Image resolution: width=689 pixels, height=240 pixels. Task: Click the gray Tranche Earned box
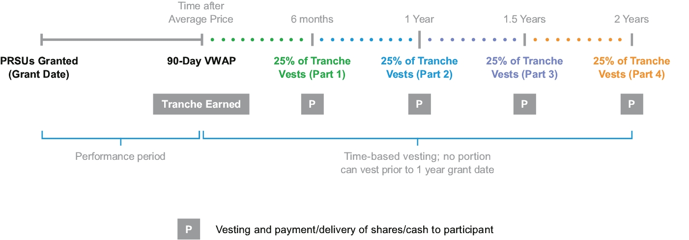pos(201,104)
